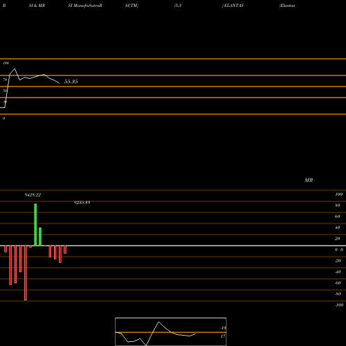The image size is (346, 346).
Task: Click the MR panel title
Action: [x=309, y=180]
